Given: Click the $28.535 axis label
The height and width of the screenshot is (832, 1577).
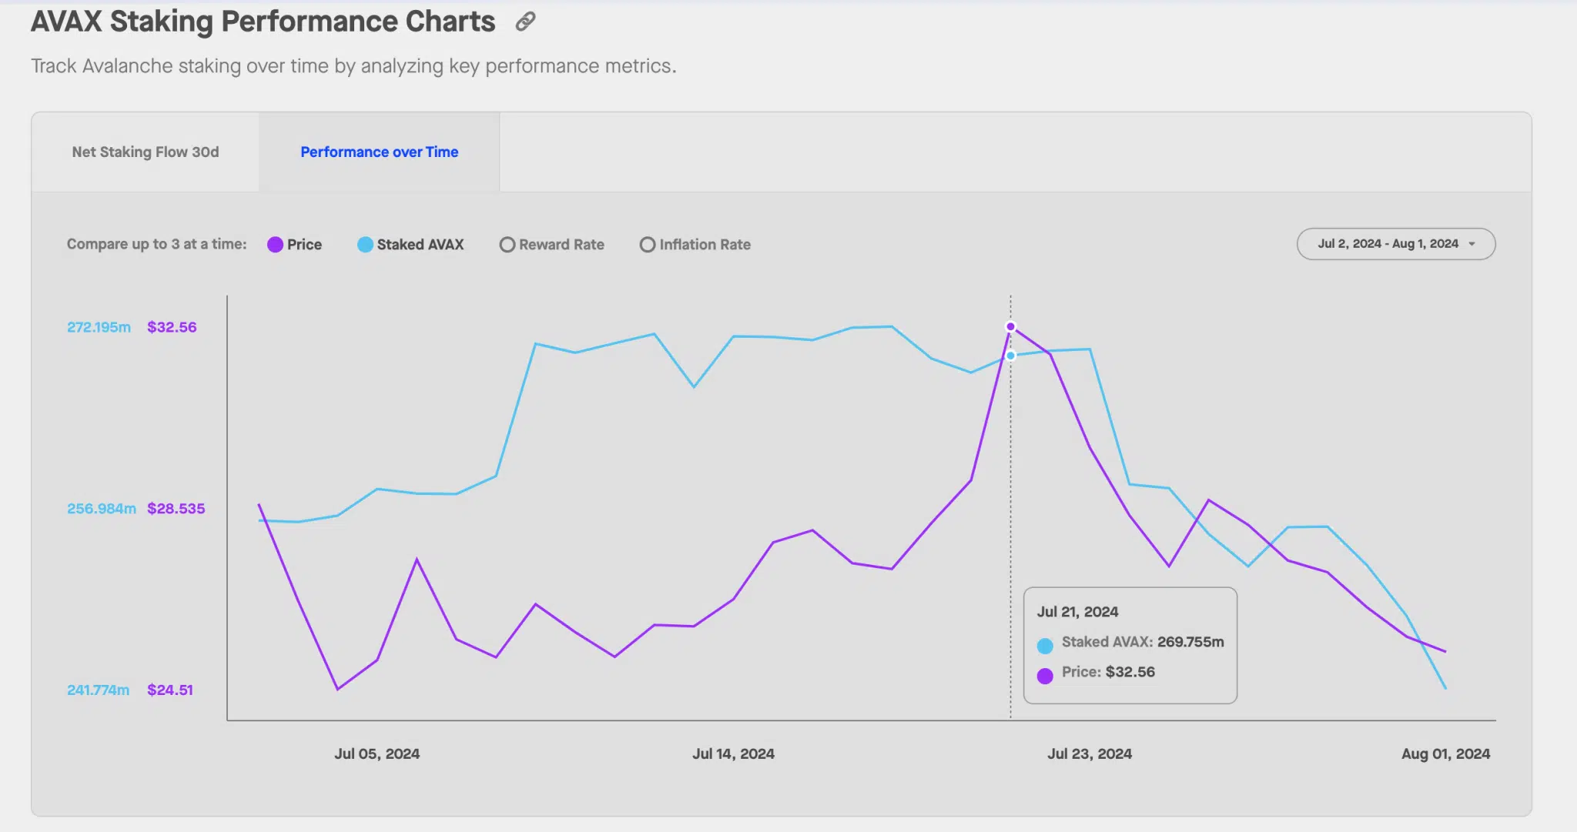Looking at the screenshot, I should coord(176,509).
